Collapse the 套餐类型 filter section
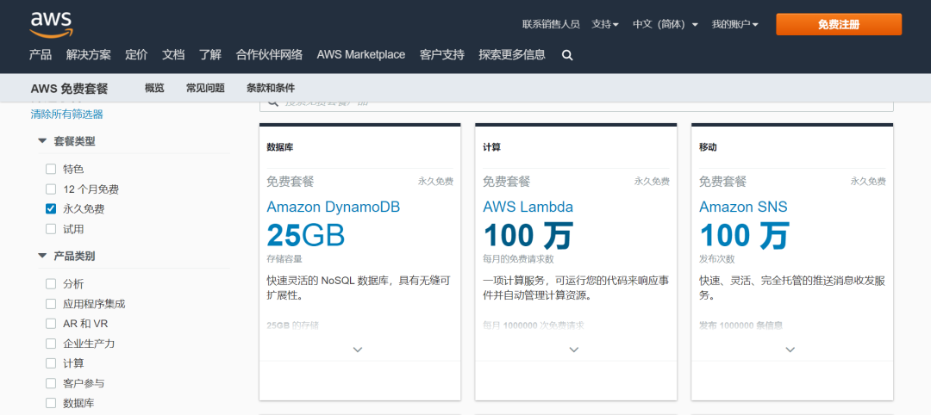The image size is (931, 415). [x=42, y=141]
